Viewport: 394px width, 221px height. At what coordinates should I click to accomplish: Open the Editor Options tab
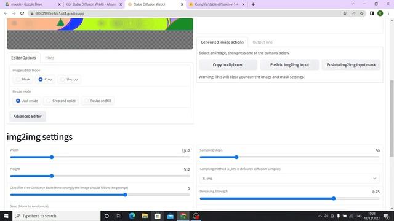click(x=23, y=58)
